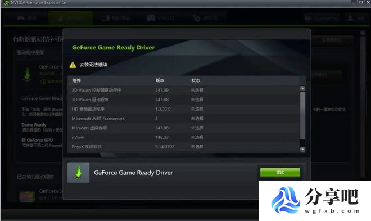Click the dimmed green driver download arrow icon
Image resolution: width=371 pixels, height=221 pixels.
point(28,74)
